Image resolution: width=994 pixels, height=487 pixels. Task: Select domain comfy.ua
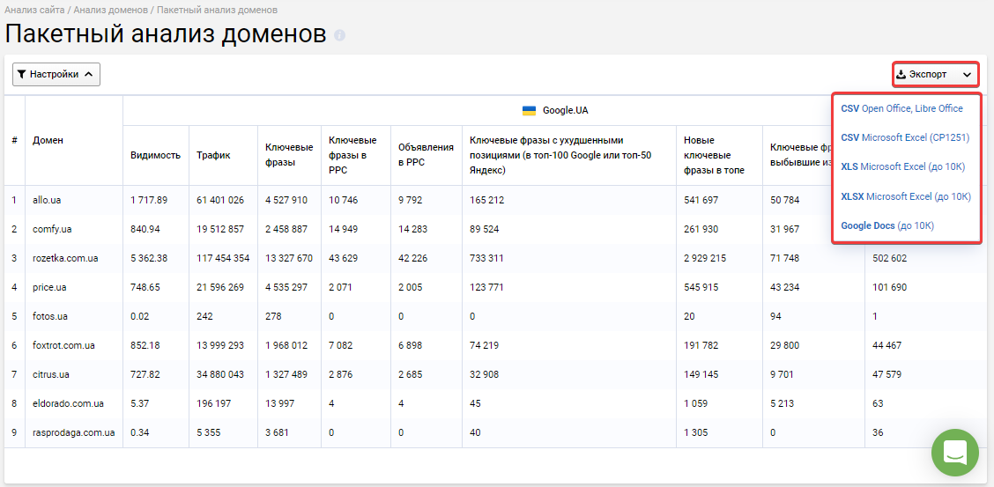51,229
